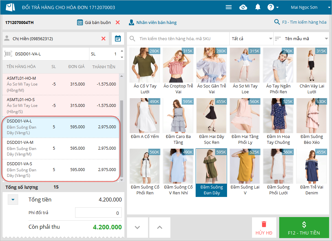Image resolution: width=332 pixels, height=241 pixels.
Task: Select product Đầm Suông Bèo Xéo
Action: pos(312,122)
